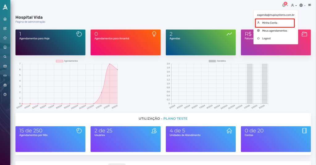Toggle the Agendamentos chart legend

point(67,61)
